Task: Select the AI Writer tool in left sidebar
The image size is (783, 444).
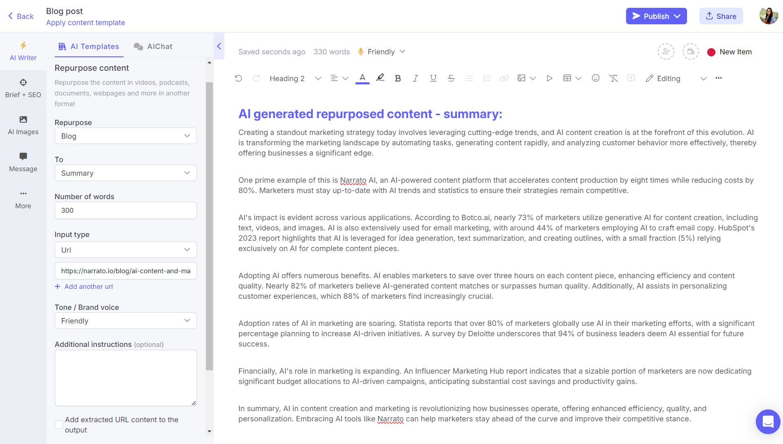Action: click(x=23, y=51)
